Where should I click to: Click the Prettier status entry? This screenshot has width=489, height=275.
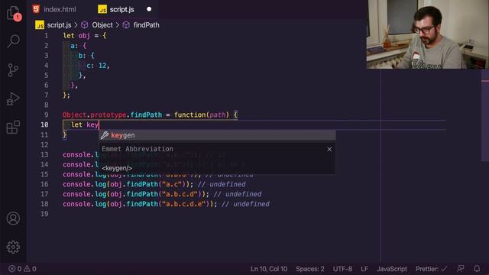coord(431,269)
